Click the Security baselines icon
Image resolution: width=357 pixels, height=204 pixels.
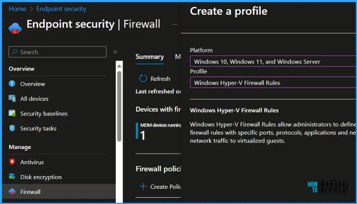[x=12, y=113]
